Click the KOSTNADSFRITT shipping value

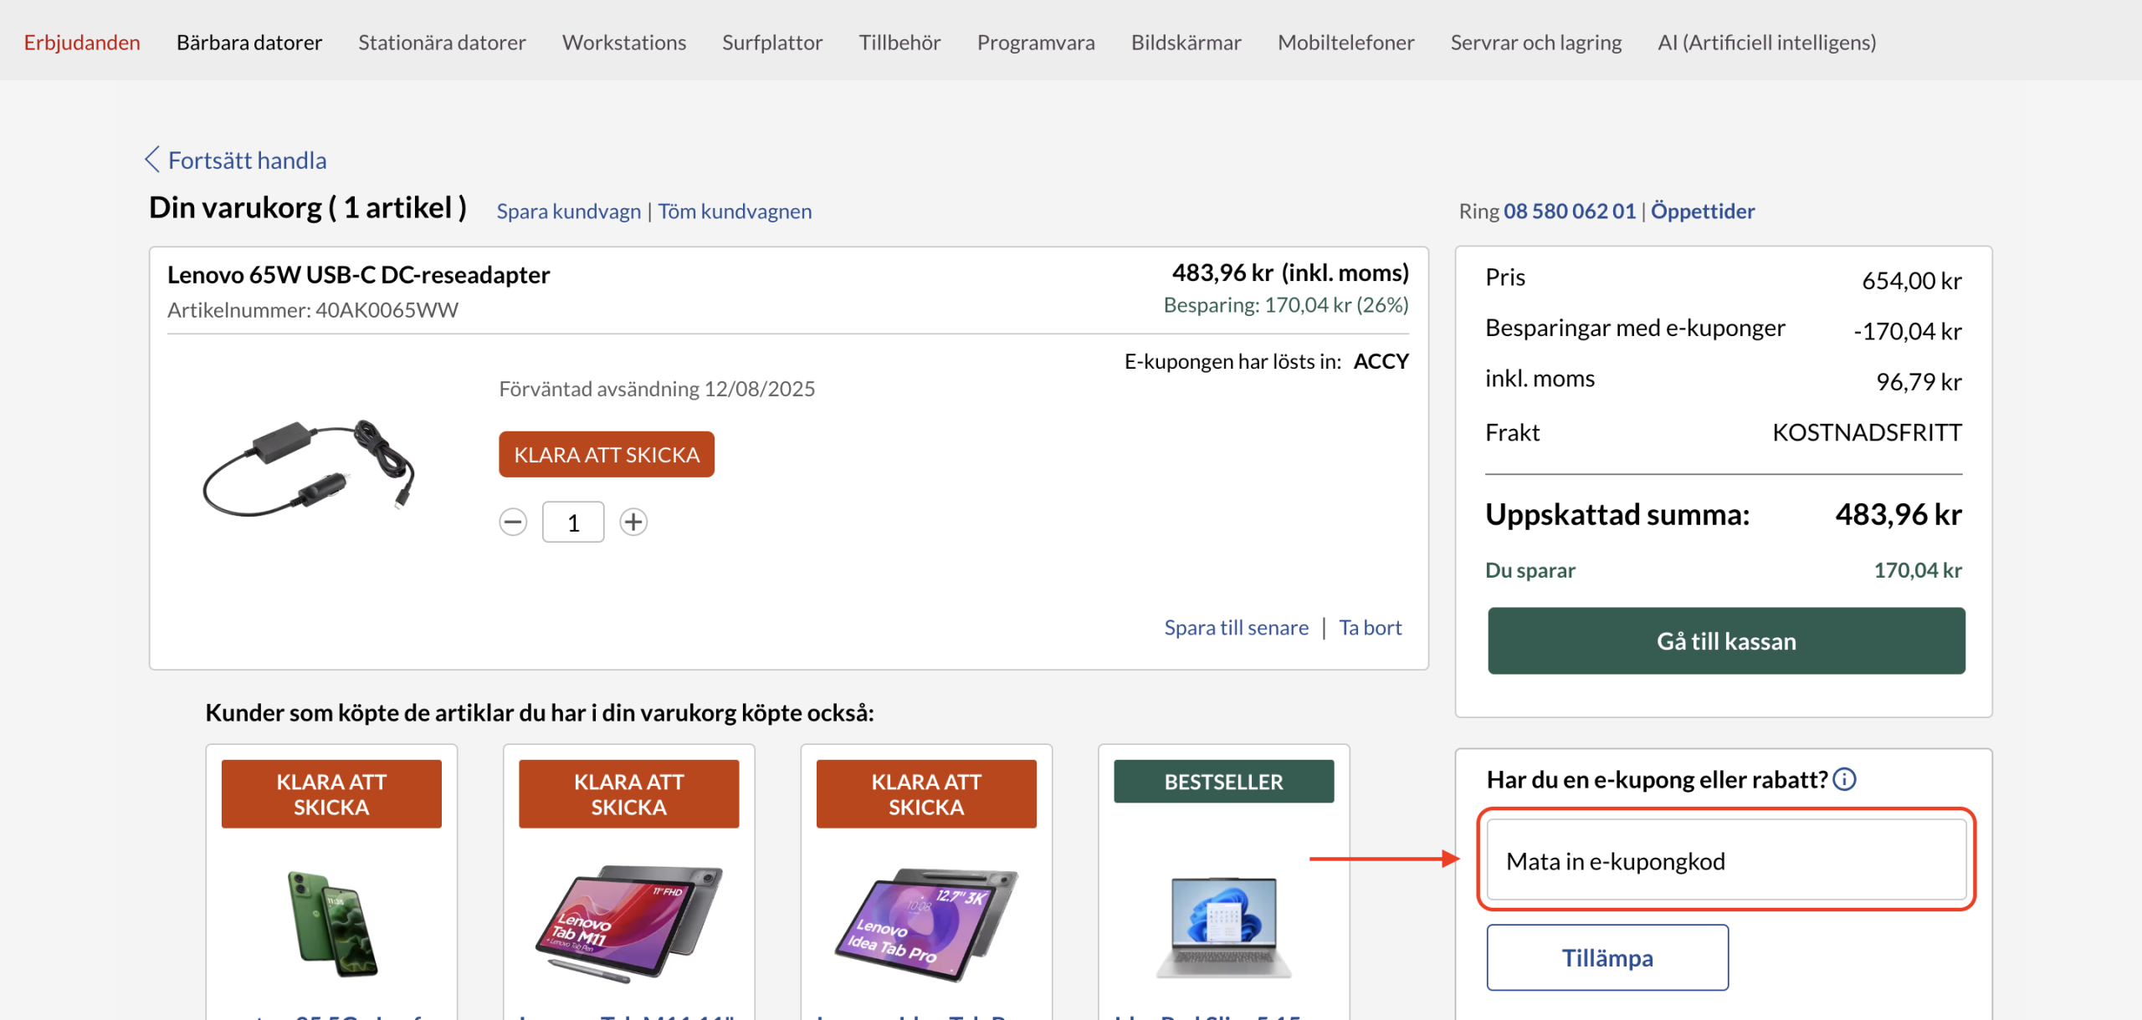pyautogui.click(x=1868, y=432)
